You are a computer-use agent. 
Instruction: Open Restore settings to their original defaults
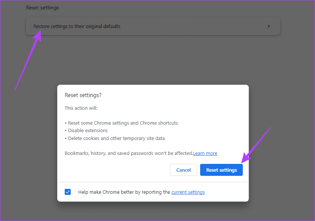click(77, 27)
